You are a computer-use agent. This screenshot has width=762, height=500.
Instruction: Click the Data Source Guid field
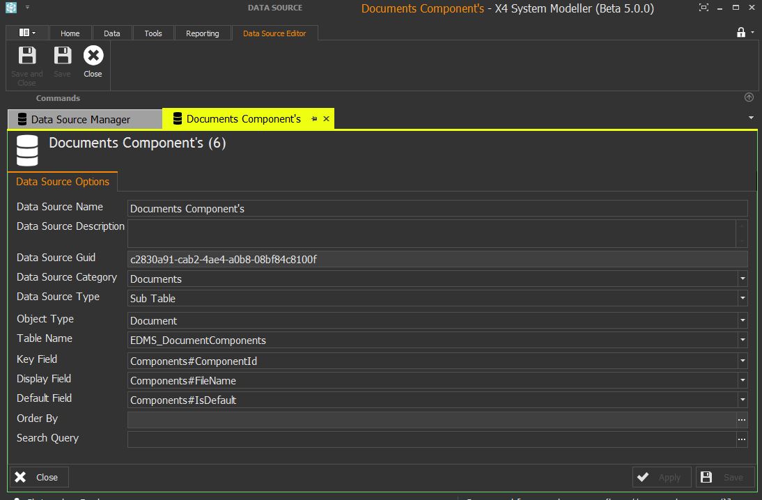click(x=437, y=259)
